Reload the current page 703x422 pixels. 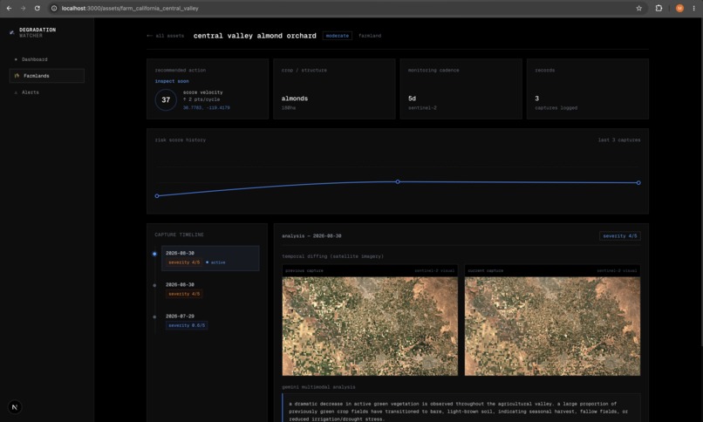point(38,8)
